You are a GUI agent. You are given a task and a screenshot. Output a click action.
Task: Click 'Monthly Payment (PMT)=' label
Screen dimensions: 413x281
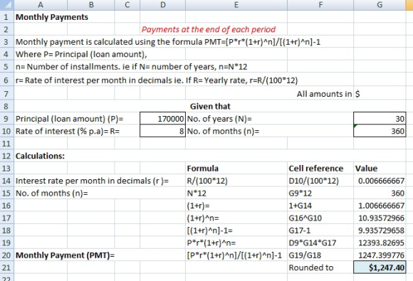tap(65, 255)
